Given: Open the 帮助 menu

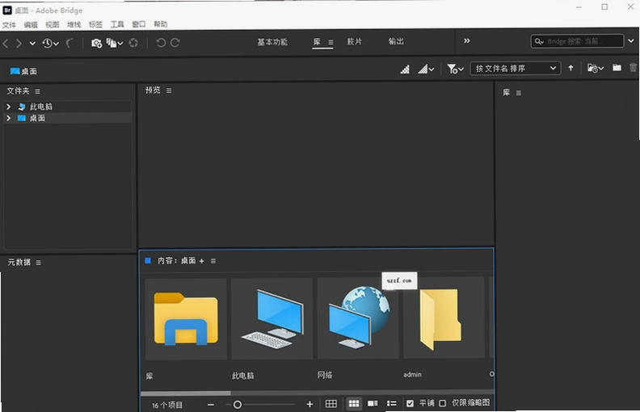Looking at the screenshot, I should pyautogui.click(x=161, y=24).
